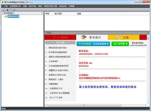Viewport: 151px width, 111px height.
Task: Open FAQ 6 测量图元文字显示非常大
Action: 57,70
